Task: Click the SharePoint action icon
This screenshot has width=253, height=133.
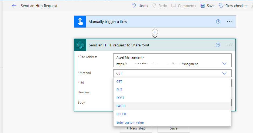Action: point(80,45)
